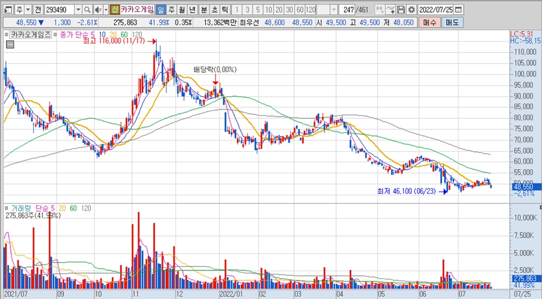Click the current price tag 48,550 on axis
This screenshot has width=542, height=299.
526,187
